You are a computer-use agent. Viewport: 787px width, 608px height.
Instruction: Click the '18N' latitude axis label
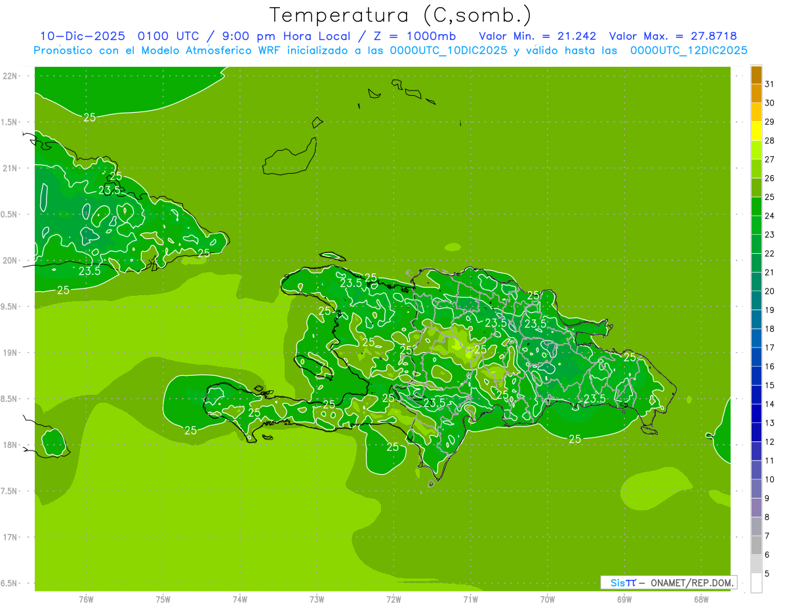click(x=10, y=445)
